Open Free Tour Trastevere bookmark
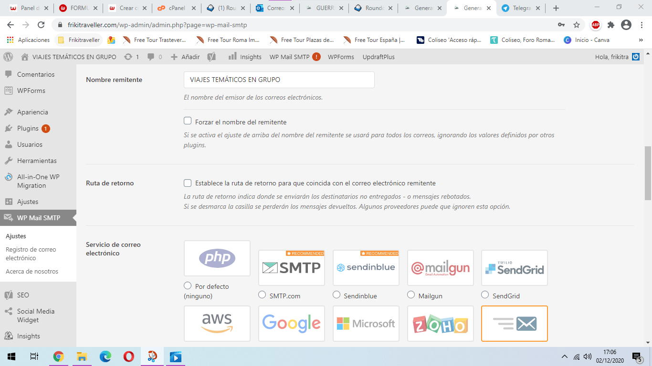Viewport: 652px width, 366px height. tap(155, 40)
